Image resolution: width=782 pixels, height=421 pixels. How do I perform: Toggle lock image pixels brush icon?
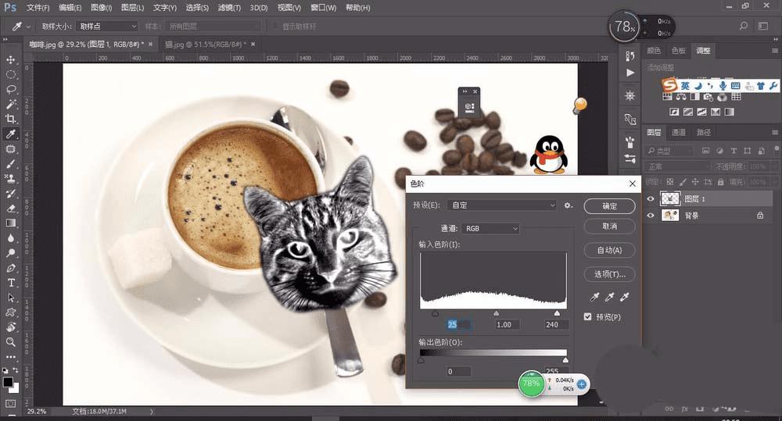tap(683, 182)
